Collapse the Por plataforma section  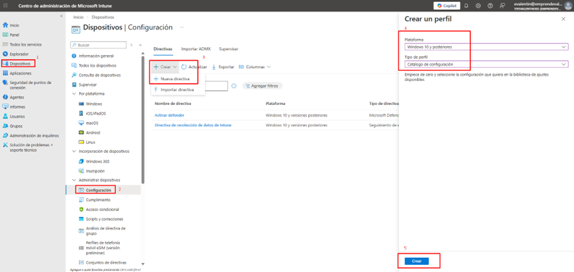click(74, 94)
